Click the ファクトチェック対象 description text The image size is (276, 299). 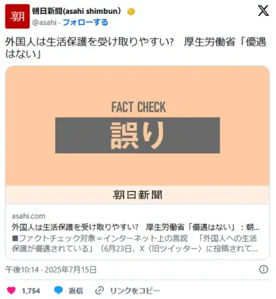coord(135,244)
